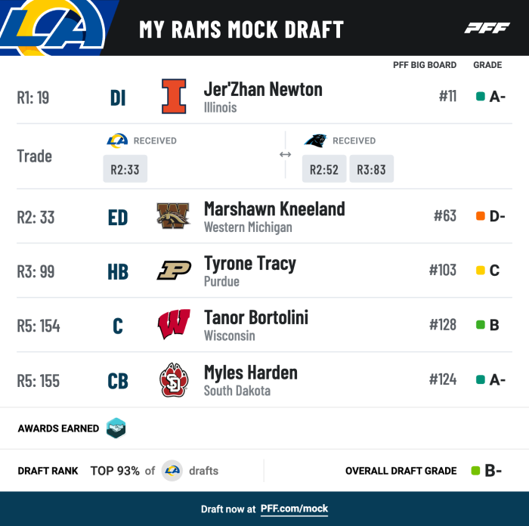Select player name Jer'Zhan Newton
The height and width of the screenshot is (526, 529).
point(263,89)
